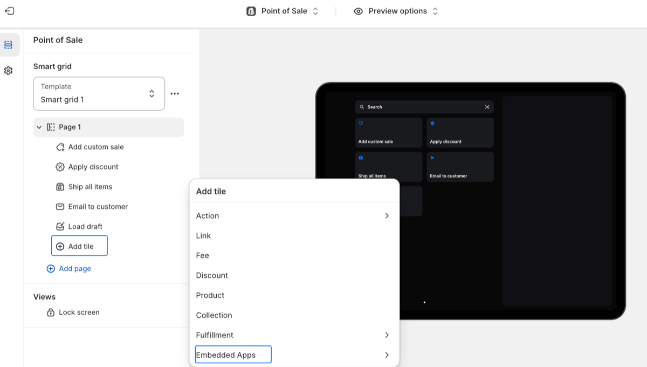This screenshot has width=647, height=367.
Task: Click Email to customer tile in preview
Action: pos(460,167)
